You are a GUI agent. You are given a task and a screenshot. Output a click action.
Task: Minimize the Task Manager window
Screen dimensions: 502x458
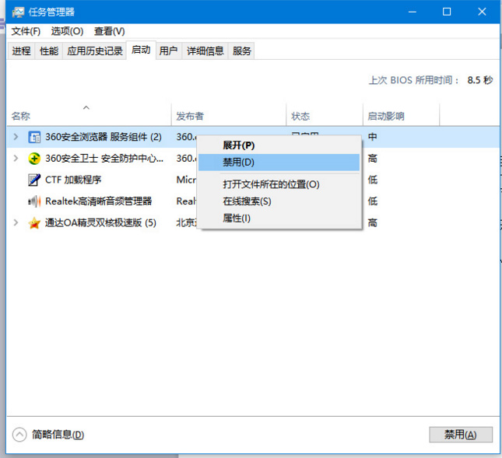412,12
